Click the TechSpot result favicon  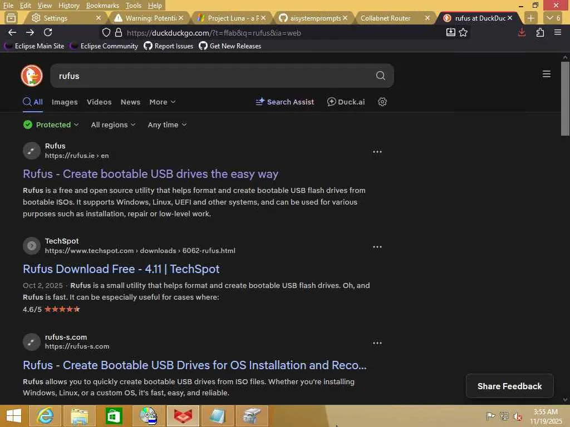(x=32, y=246)
